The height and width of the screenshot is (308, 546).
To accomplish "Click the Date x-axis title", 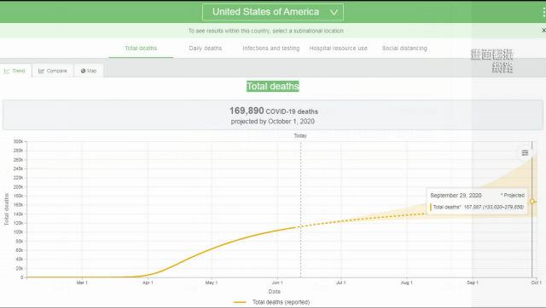I will (275, 292).
